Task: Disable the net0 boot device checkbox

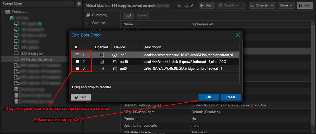Action: pos(102,69)
